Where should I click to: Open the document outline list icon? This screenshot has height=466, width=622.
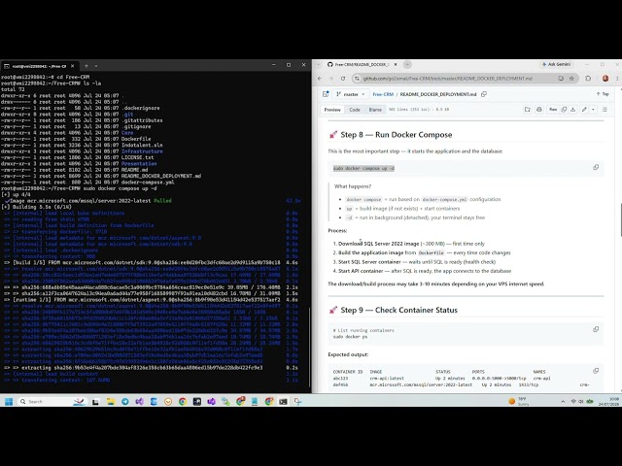(x=605, y=110)
